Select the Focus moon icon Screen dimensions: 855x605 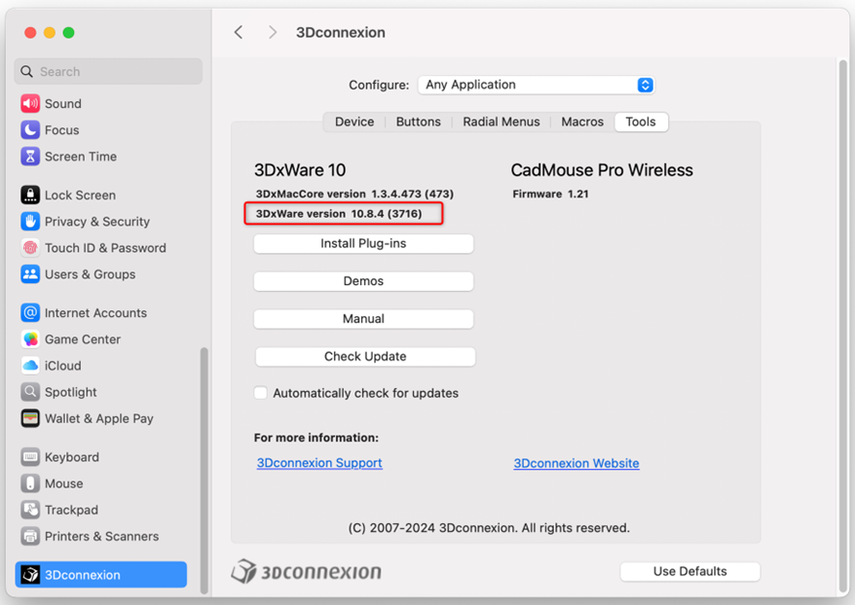(30, 130)
